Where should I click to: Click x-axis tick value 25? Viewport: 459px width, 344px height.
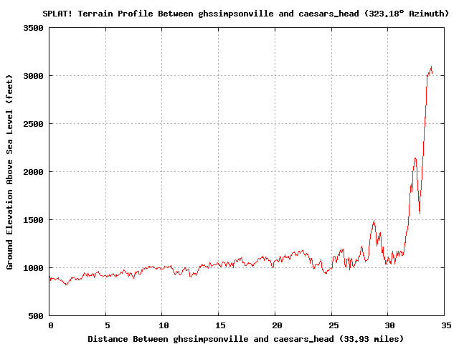333,325
